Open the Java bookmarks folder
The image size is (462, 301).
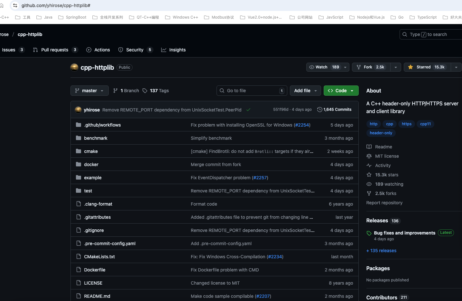coord(44,17)
